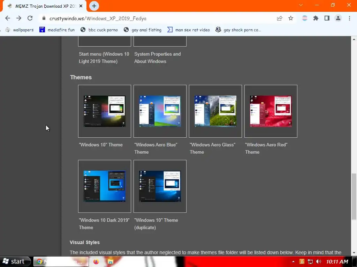
Task: Click the share page icon in address bar
Action: coord(280,18)
